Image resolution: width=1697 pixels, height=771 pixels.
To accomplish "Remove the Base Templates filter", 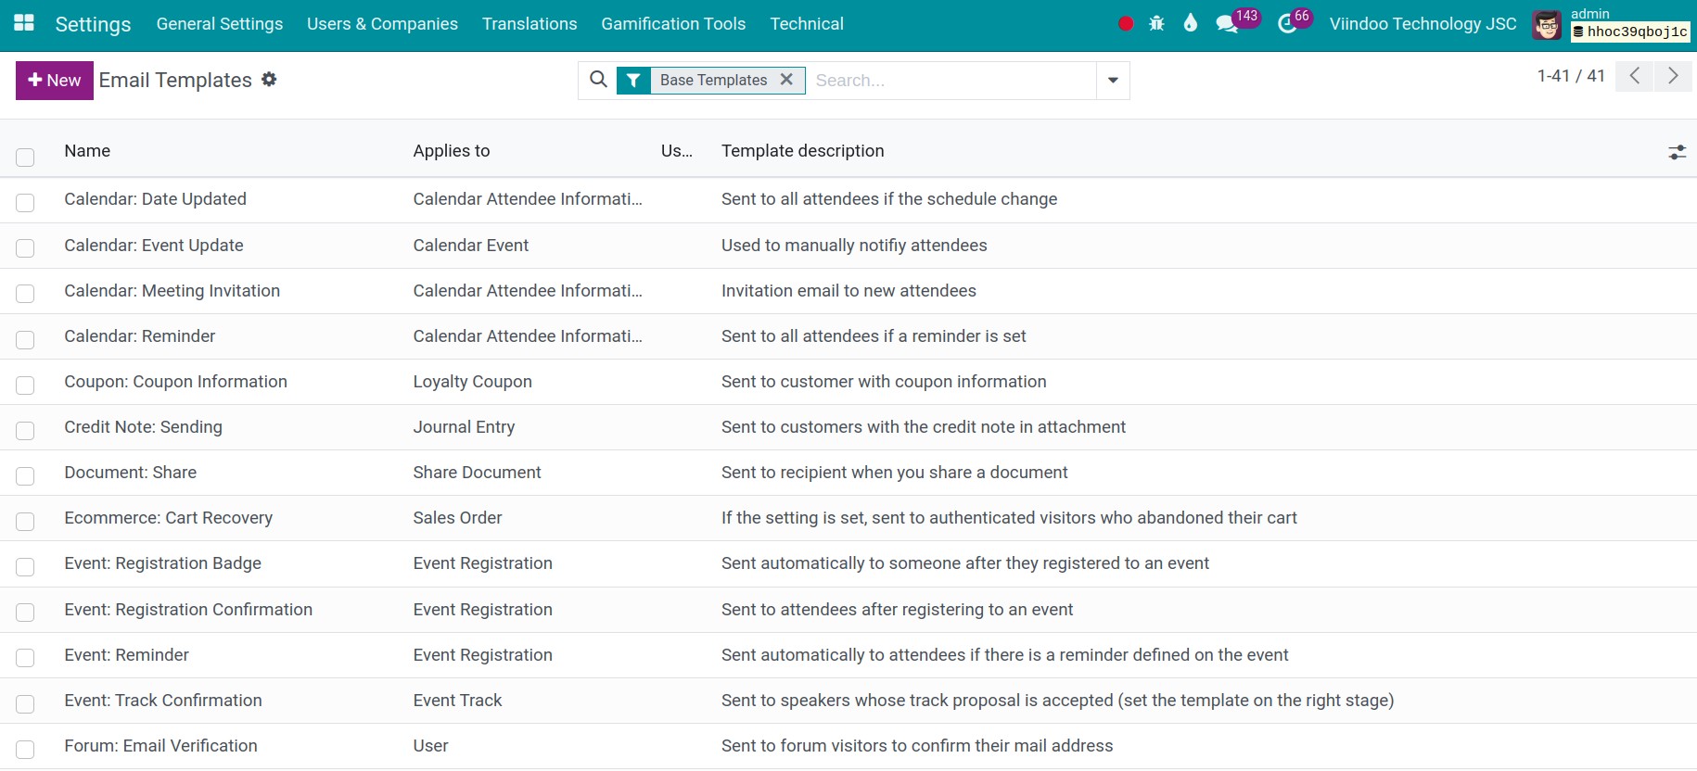I will pyautogui.click(x=786, y=80).
